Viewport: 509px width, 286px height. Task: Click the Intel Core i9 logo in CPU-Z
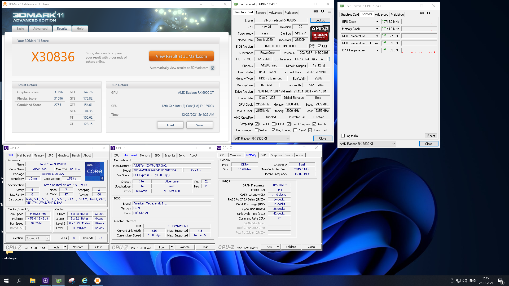tap(95, 171)
